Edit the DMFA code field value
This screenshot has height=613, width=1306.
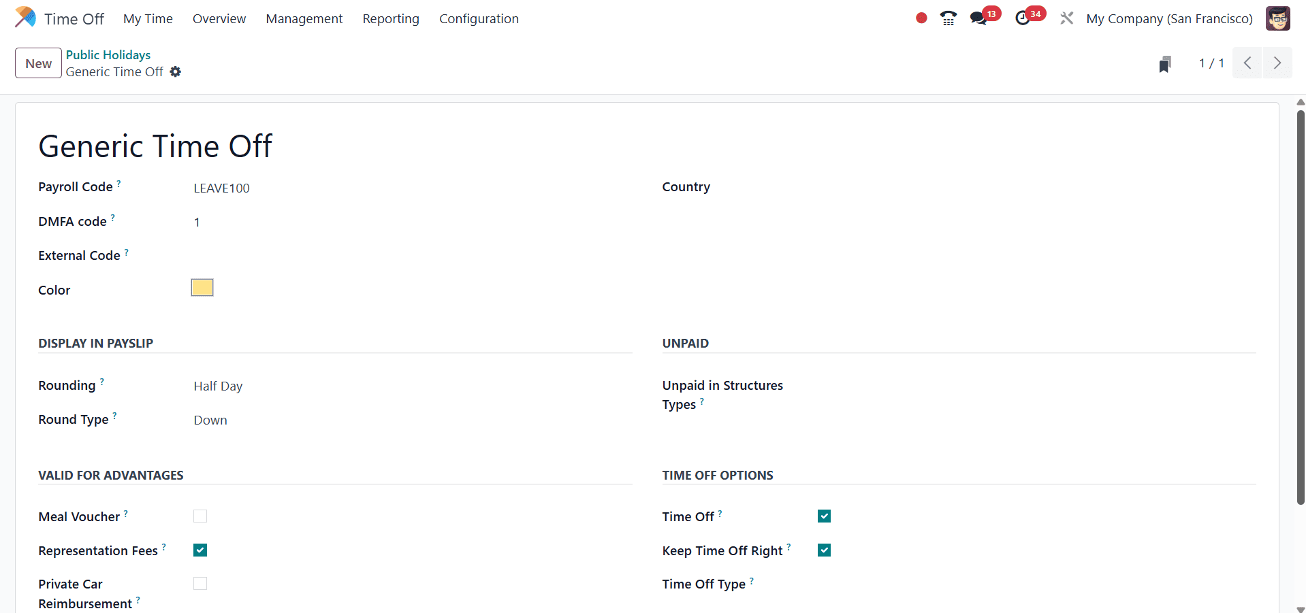411,222
